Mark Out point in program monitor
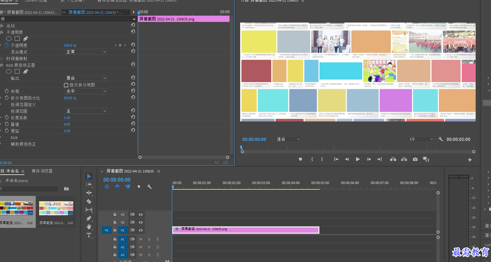The image size is (491, 262). 322,159
